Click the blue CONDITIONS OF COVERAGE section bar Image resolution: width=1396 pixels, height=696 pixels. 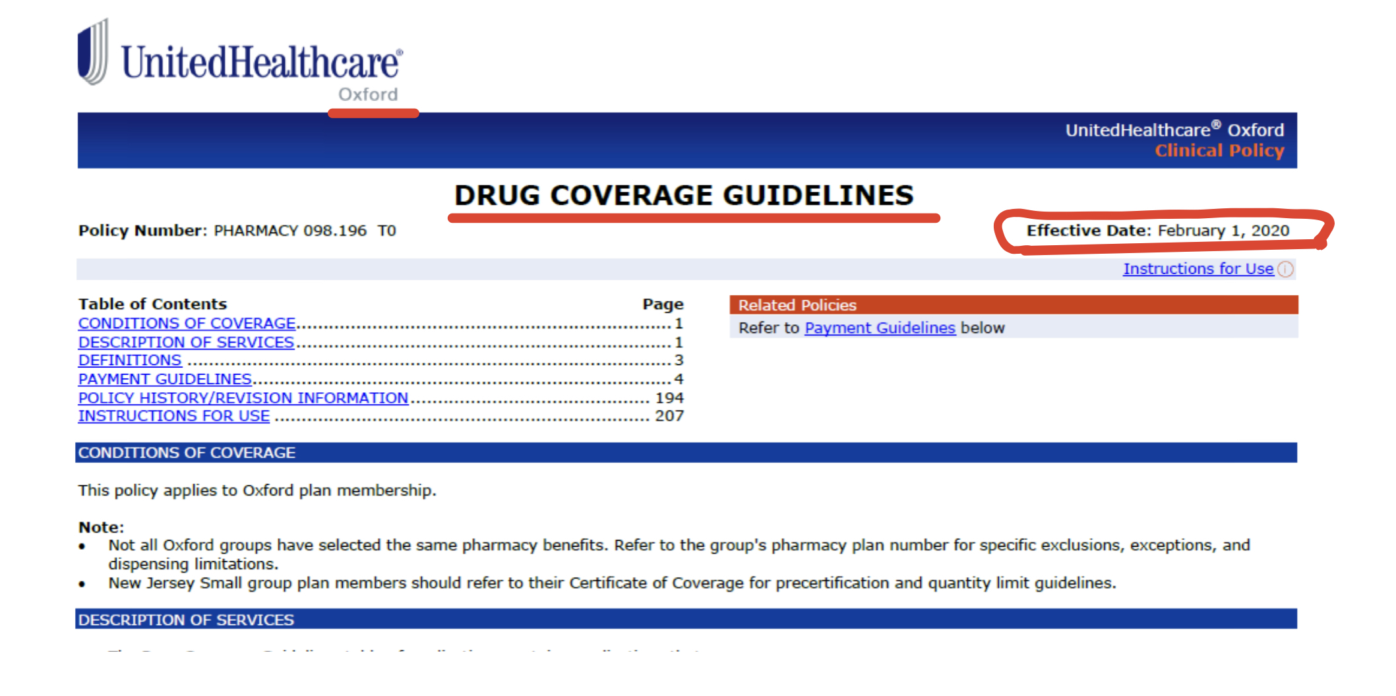tap(686, 453)
